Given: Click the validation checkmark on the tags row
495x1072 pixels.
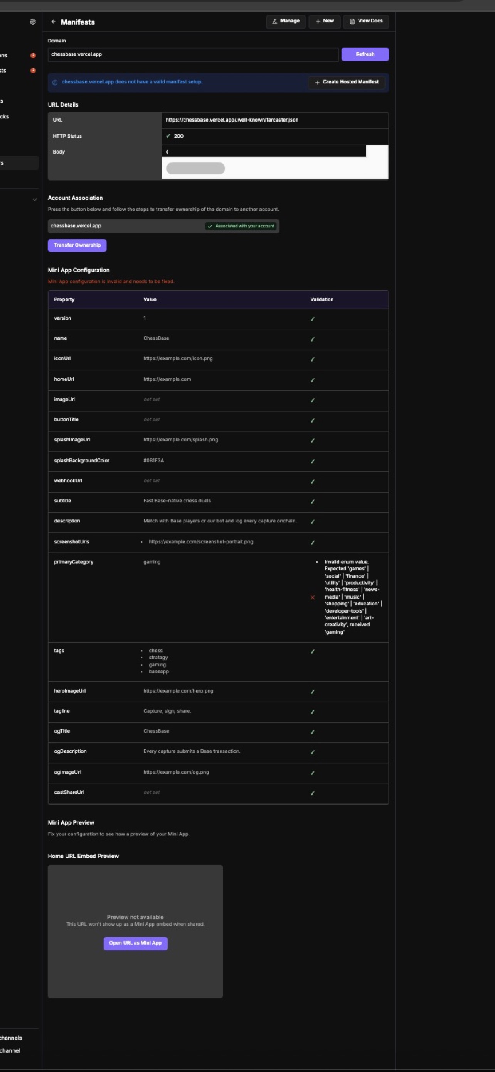Looking at the screenshot, I should (313, 651).
